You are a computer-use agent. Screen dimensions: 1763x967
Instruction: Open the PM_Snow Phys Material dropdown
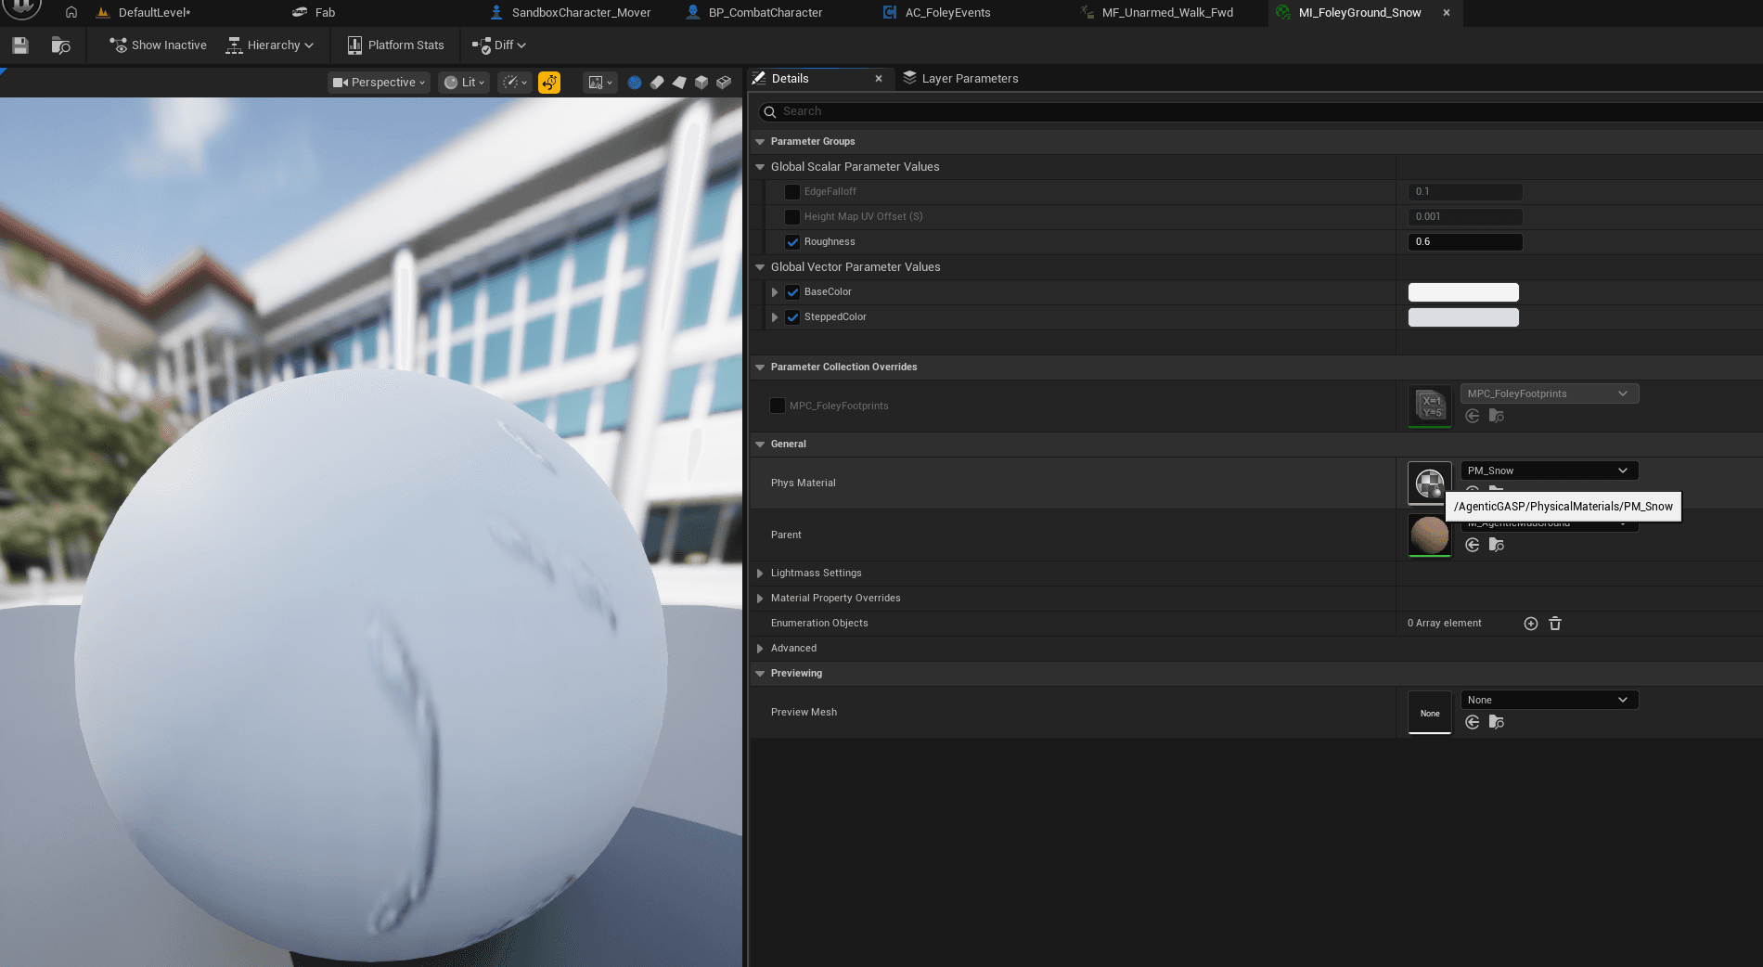(x=1550, y=471)
